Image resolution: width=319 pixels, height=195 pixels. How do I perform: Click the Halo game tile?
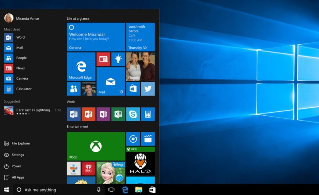pos(140,161)
